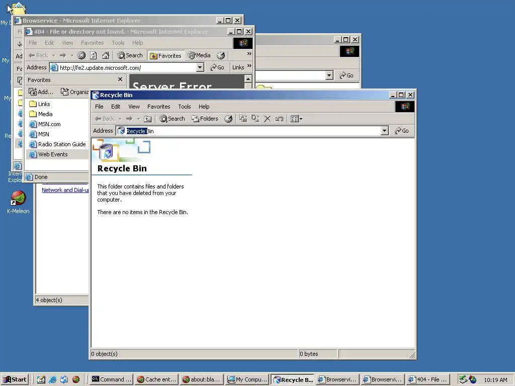Open Favorites menu in Recycle Bin
515x386 pixels.
(158, 107)
